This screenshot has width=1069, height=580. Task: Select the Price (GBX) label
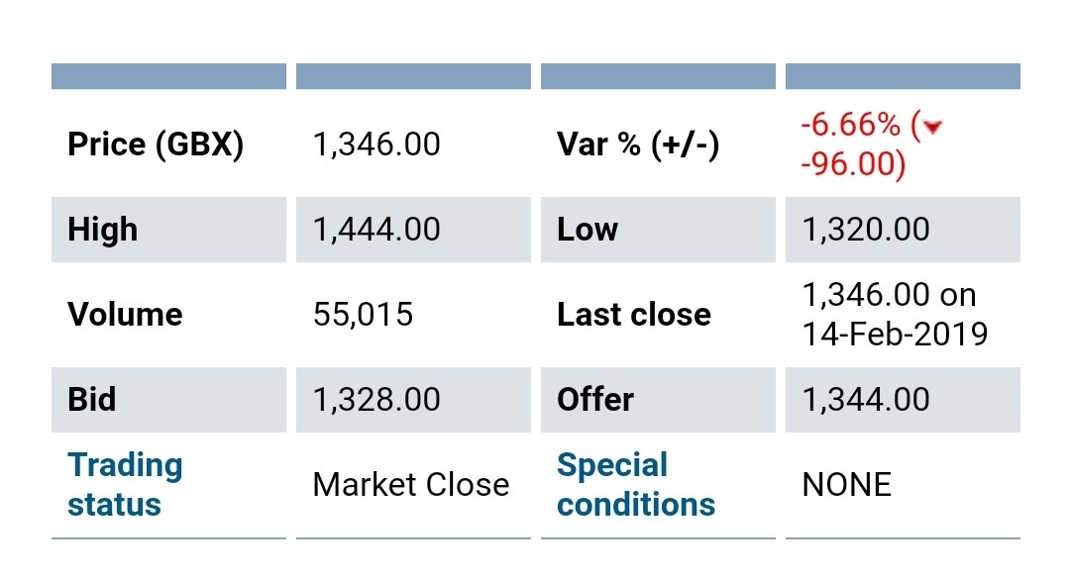(156, 145)
